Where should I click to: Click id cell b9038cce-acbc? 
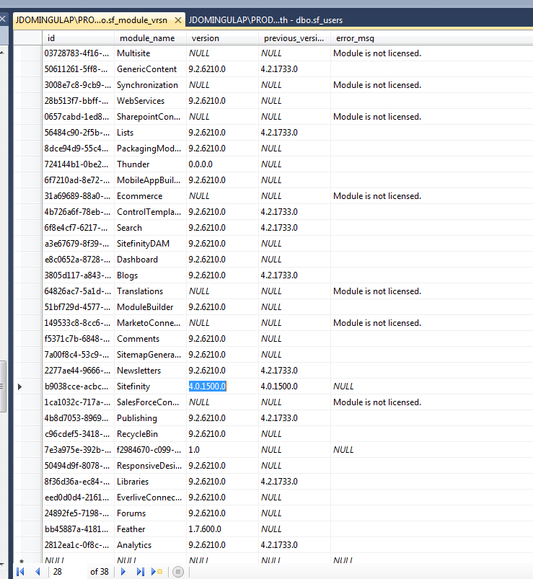(79, 386)
